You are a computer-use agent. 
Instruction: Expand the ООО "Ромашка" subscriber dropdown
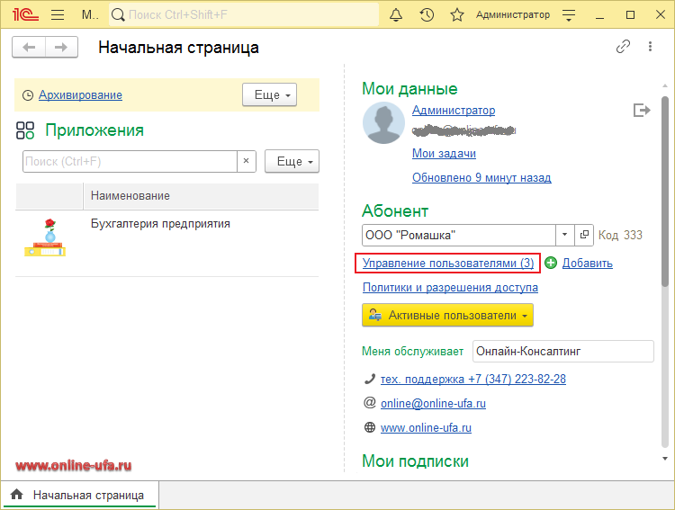tap(564, 235)
